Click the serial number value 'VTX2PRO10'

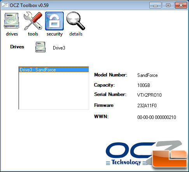click(x=149, y=95)
